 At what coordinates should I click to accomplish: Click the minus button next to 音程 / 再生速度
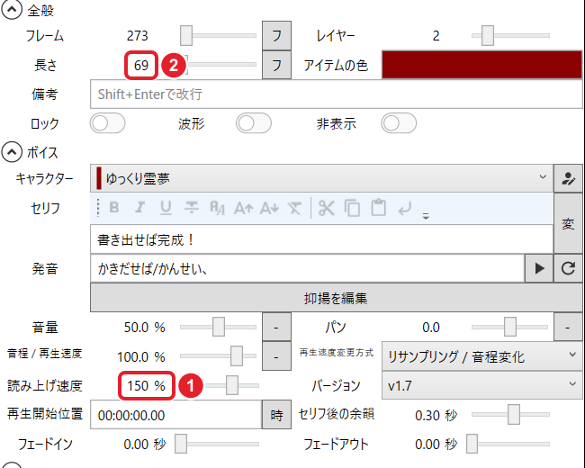point(276,356)
